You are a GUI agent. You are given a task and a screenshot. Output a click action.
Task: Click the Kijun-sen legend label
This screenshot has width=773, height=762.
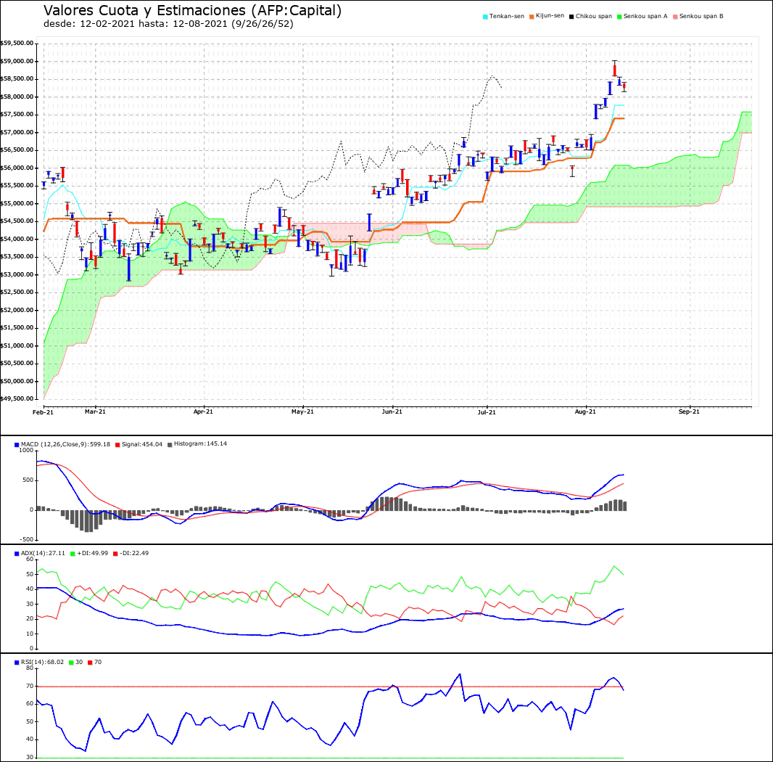(x=550, y=16)
